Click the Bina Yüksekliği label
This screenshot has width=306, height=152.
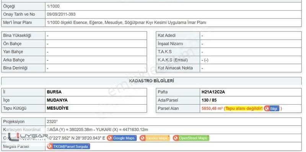[17, 36]
